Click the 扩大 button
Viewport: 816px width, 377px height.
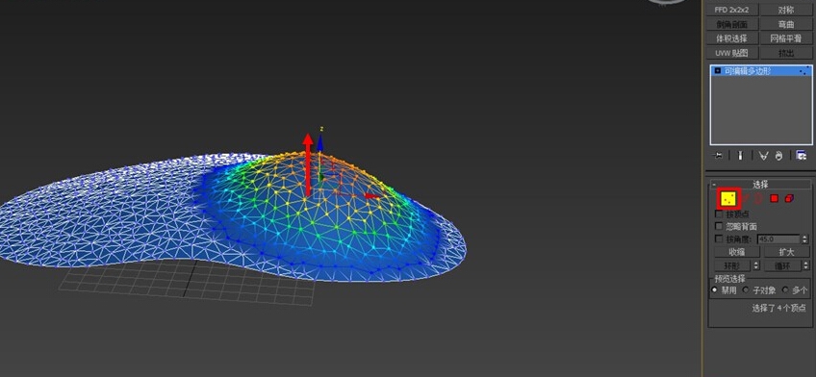pyautogui.click(x=786, y=252)
